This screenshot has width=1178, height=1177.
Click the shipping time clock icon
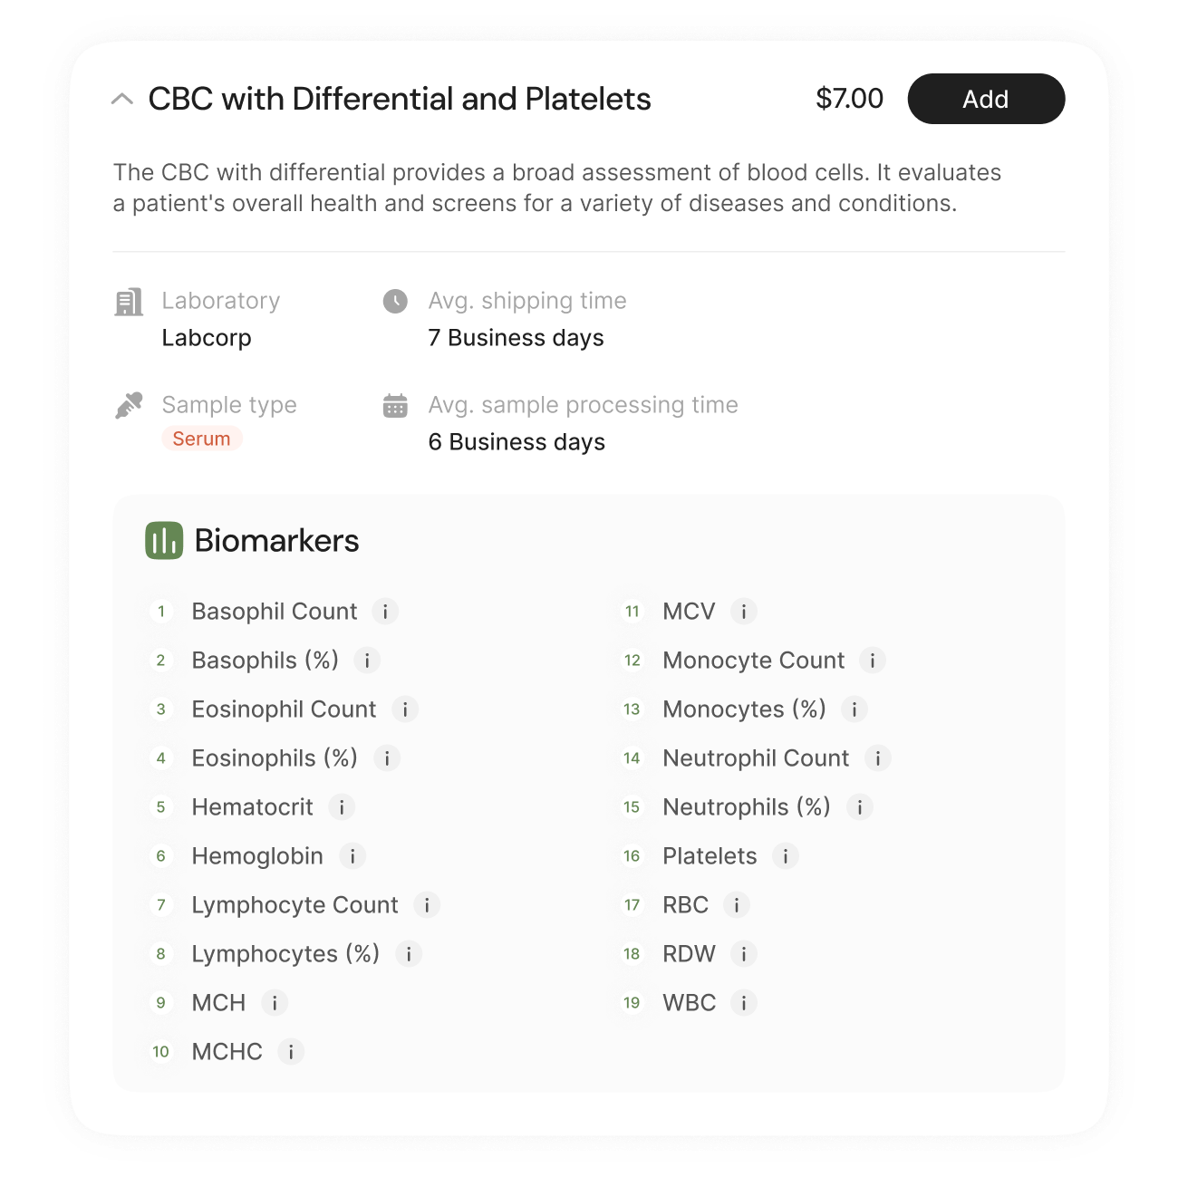click(395, 301)
